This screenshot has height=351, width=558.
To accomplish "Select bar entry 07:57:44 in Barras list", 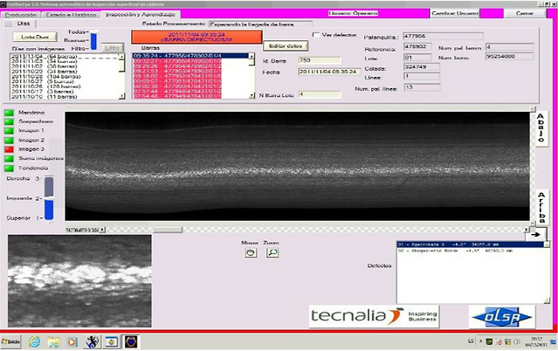I will click(177, 91).
